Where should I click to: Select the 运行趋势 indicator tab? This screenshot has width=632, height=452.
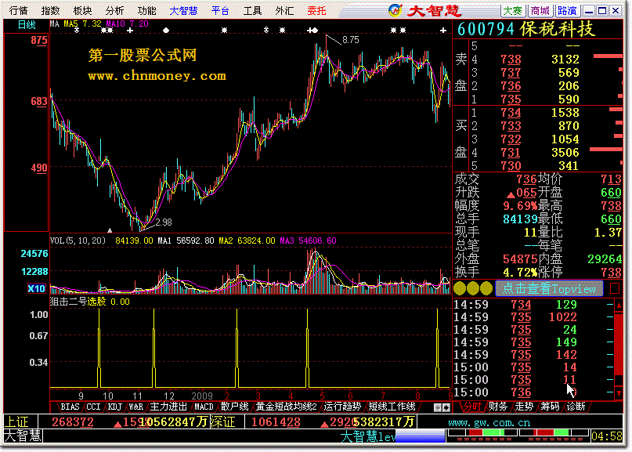tap(342, 407)
